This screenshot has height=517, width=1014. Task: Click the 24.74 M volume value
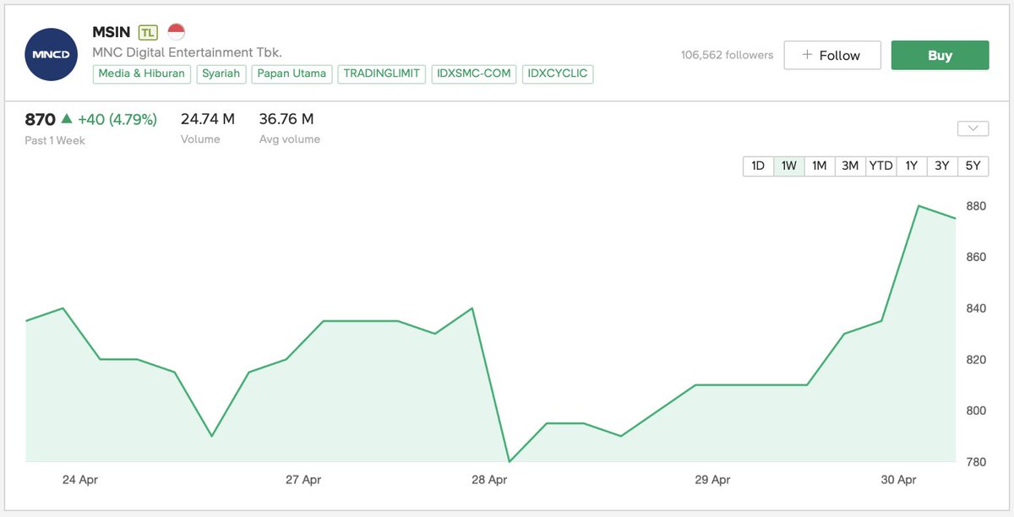tap(208, 119)
